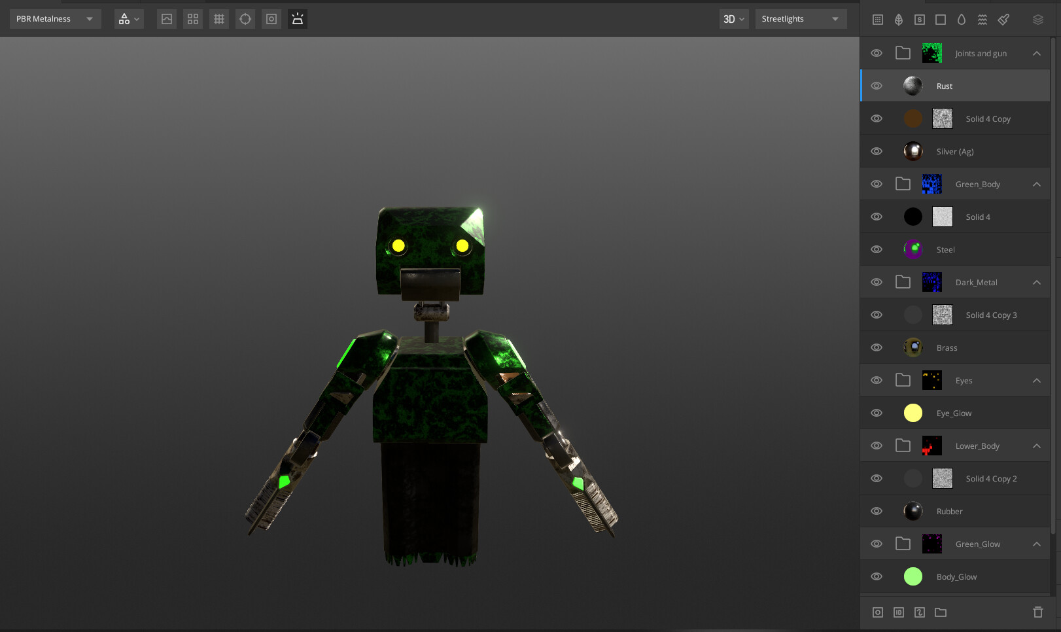Hide the Rust layer
The height and width of the screenshot is (632, 1061).
[x=876, y=85]
